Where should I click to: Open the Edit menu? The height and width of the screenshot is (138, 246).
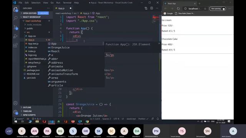click(x=27, y=3)
